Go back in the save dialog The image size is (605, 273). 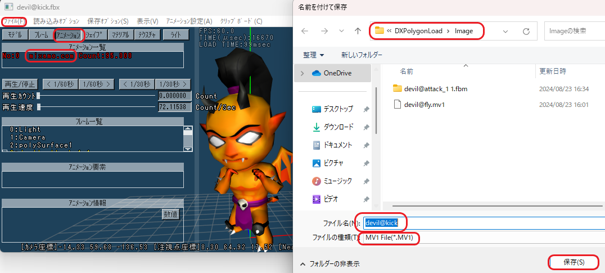(305, 32)
